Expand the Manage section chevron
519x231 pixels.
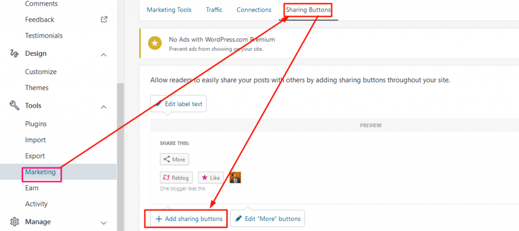[x=103, y=223]
